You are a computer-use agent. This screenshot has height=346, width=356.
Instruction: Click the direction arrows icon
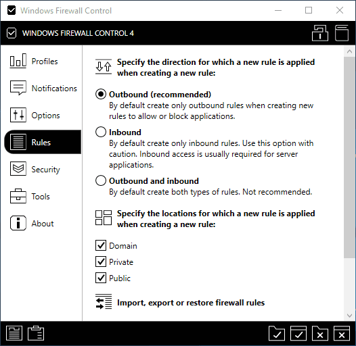tap(104, 67)
